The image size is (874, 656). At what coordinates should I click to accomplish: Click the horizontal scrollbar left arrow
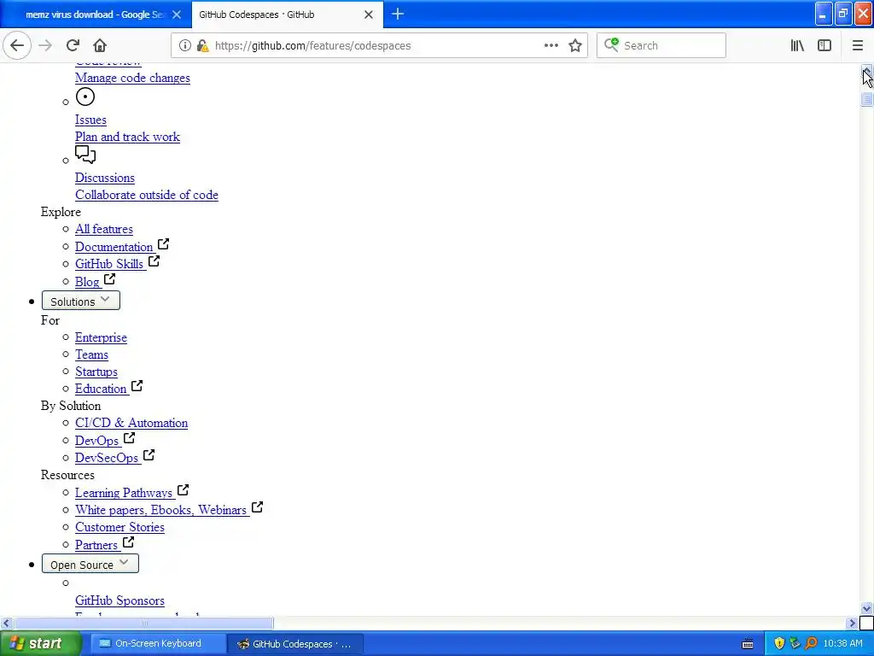(x=6, y=623)
